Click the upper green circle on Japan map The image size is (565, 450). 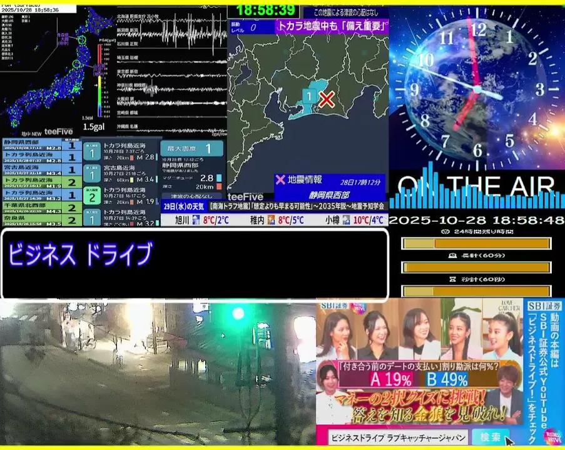82,39
